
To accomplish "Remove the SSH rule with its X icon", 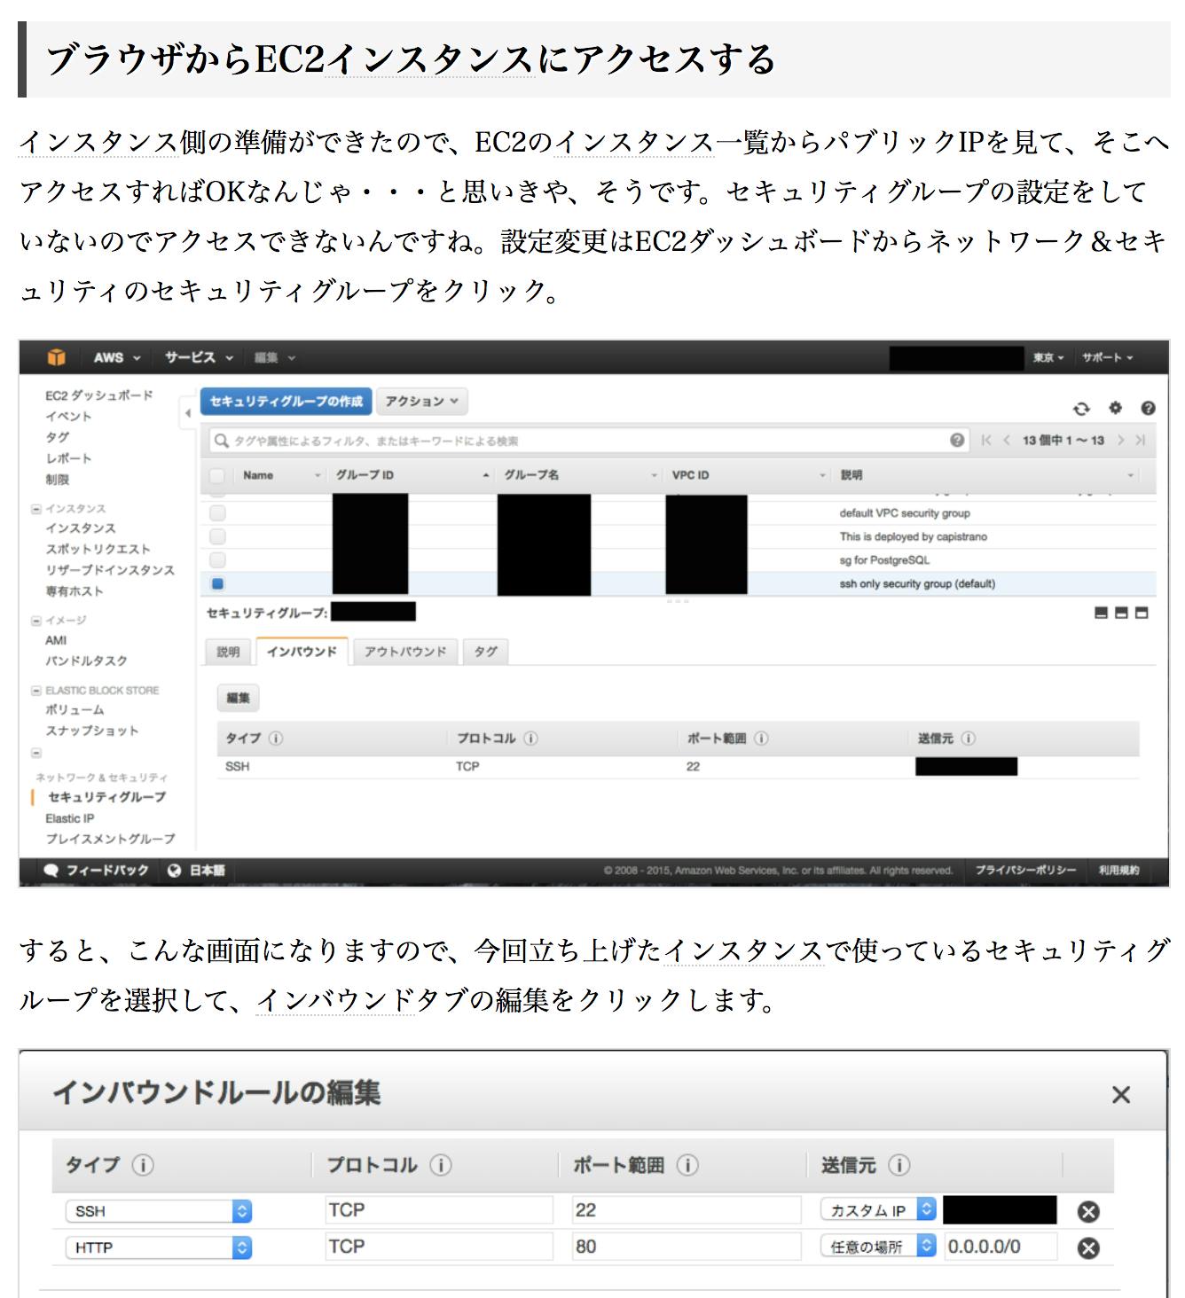I will (1088, 1211).
